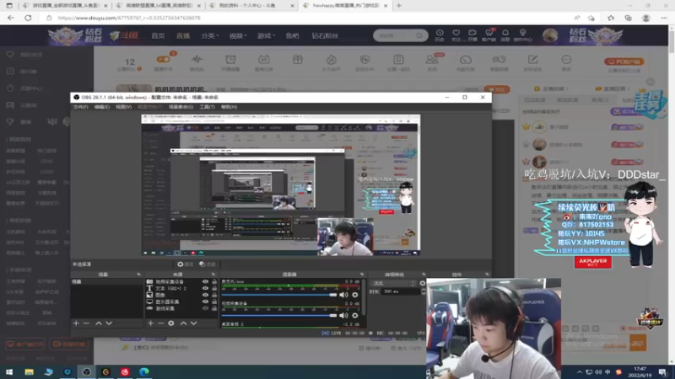Click the source filters button beside properties
Image resolution: width=675 pixels, height=379 pixels.
[x=208, y=264]
